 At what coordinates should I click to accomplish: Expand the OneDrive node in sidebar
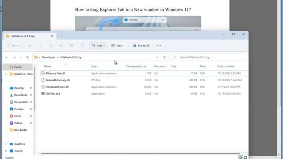click(6, 144)
